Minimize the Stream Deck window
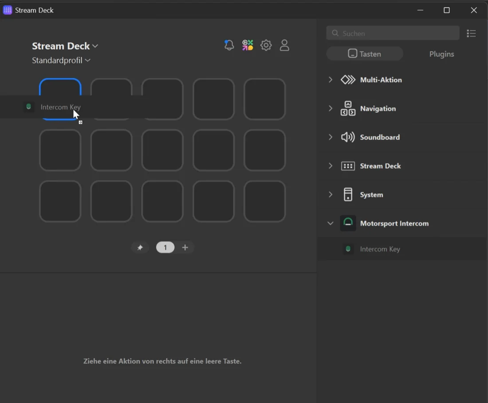The height and width of the screenshot is (403, 488). (x=420, y=10)
